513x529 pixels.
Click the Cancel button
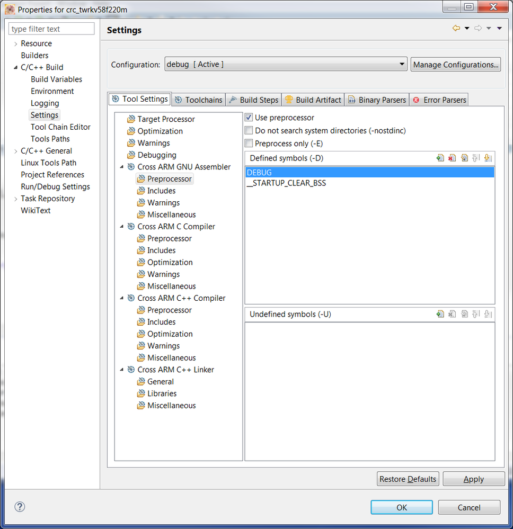(469, 507)
